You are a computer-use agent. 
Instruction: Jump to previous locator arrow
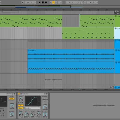coord(115,13)
